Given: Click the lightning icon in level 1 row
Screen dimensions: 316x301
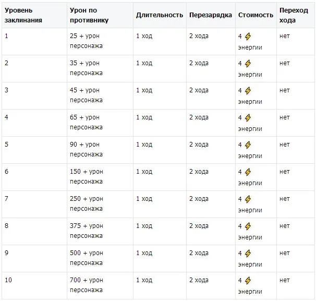Looking at the screenshot, I should [248, 37].
